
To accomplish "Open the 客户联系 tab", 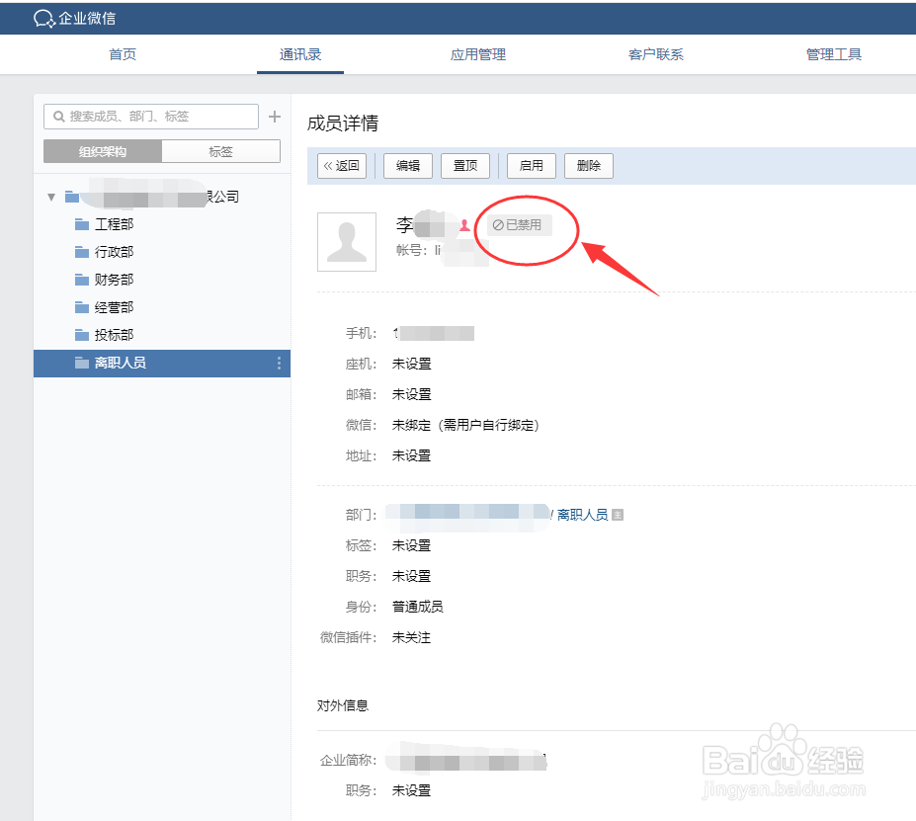I will [655, 54].
